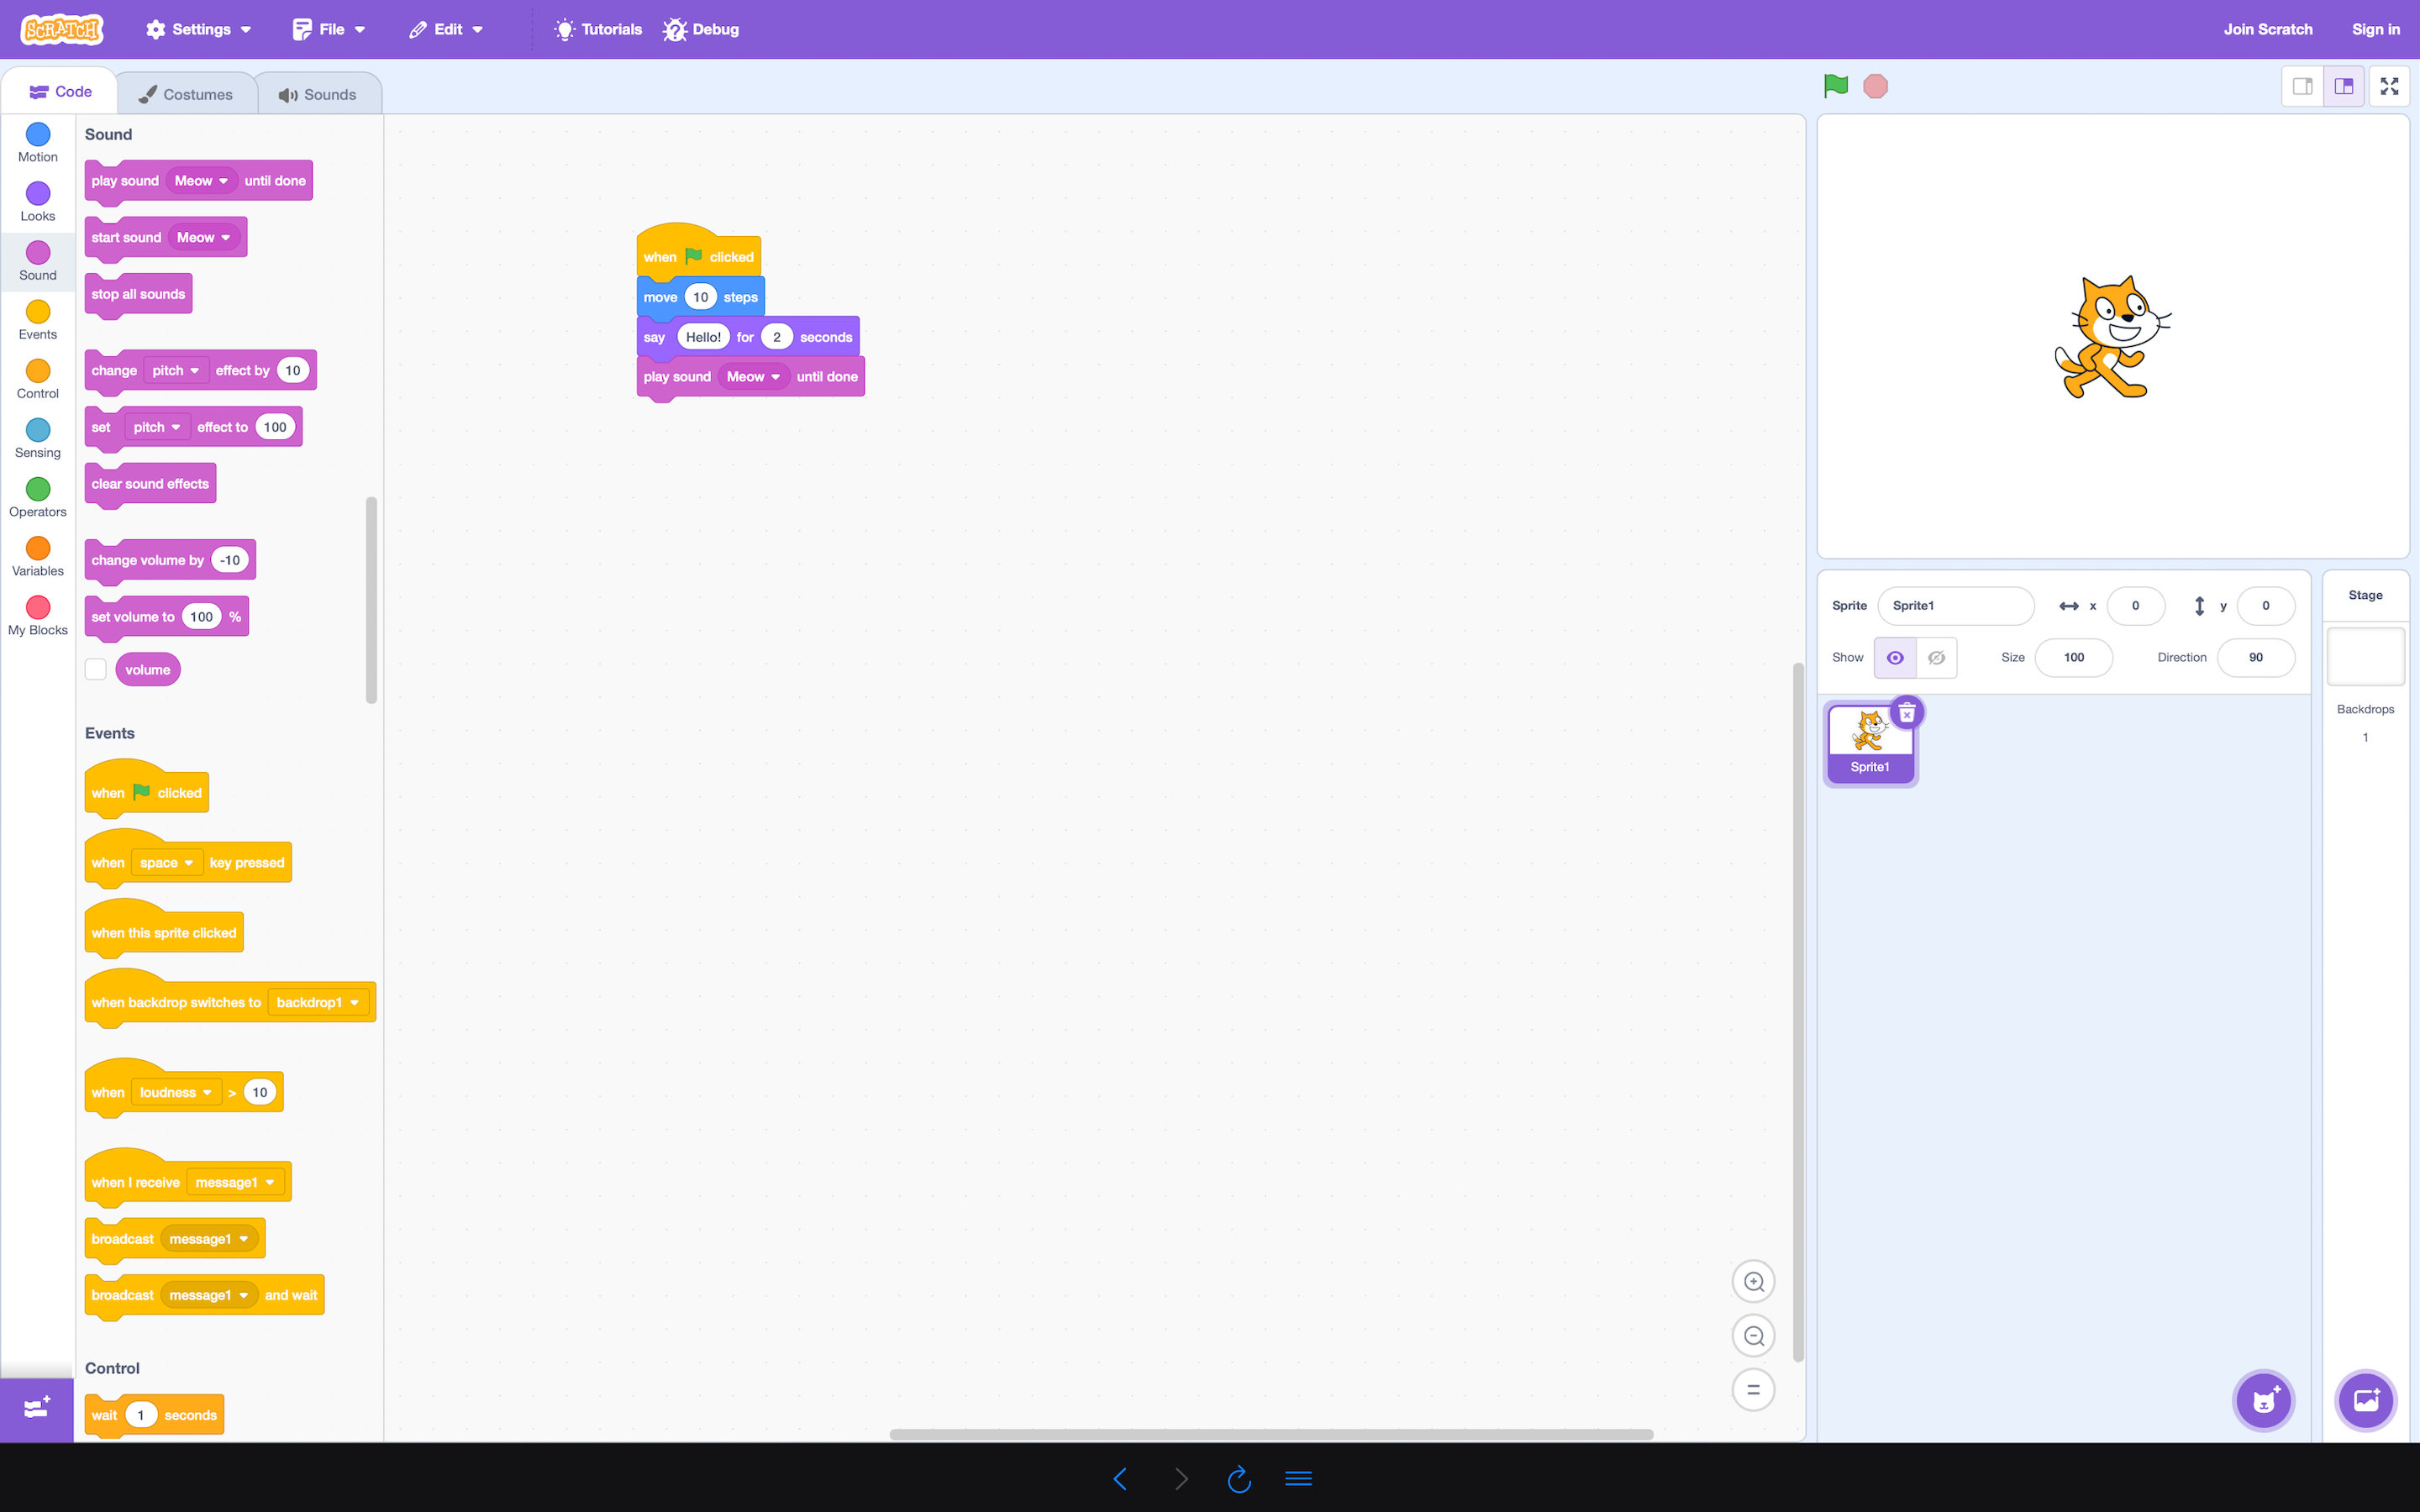Open Tutorials

(598, 29)
